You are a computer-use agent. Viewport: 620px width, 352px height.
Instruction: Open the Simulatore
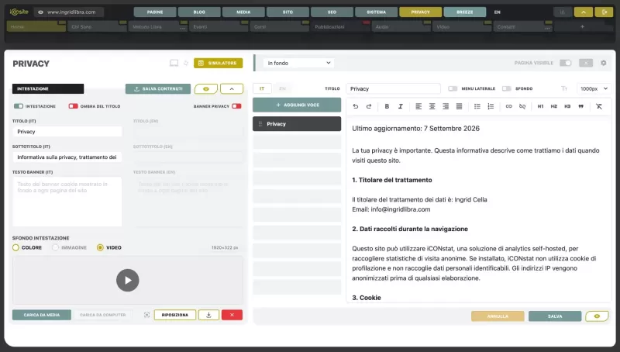(x=219, y=63)
